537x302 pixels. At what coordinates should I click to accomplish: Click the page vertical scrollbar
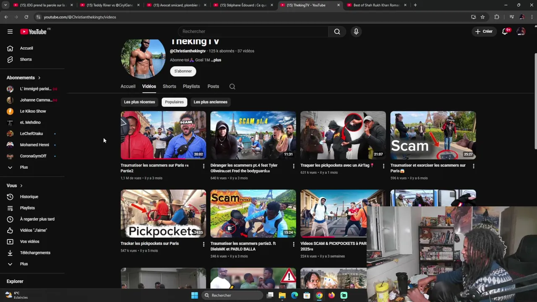pos(535,101)
